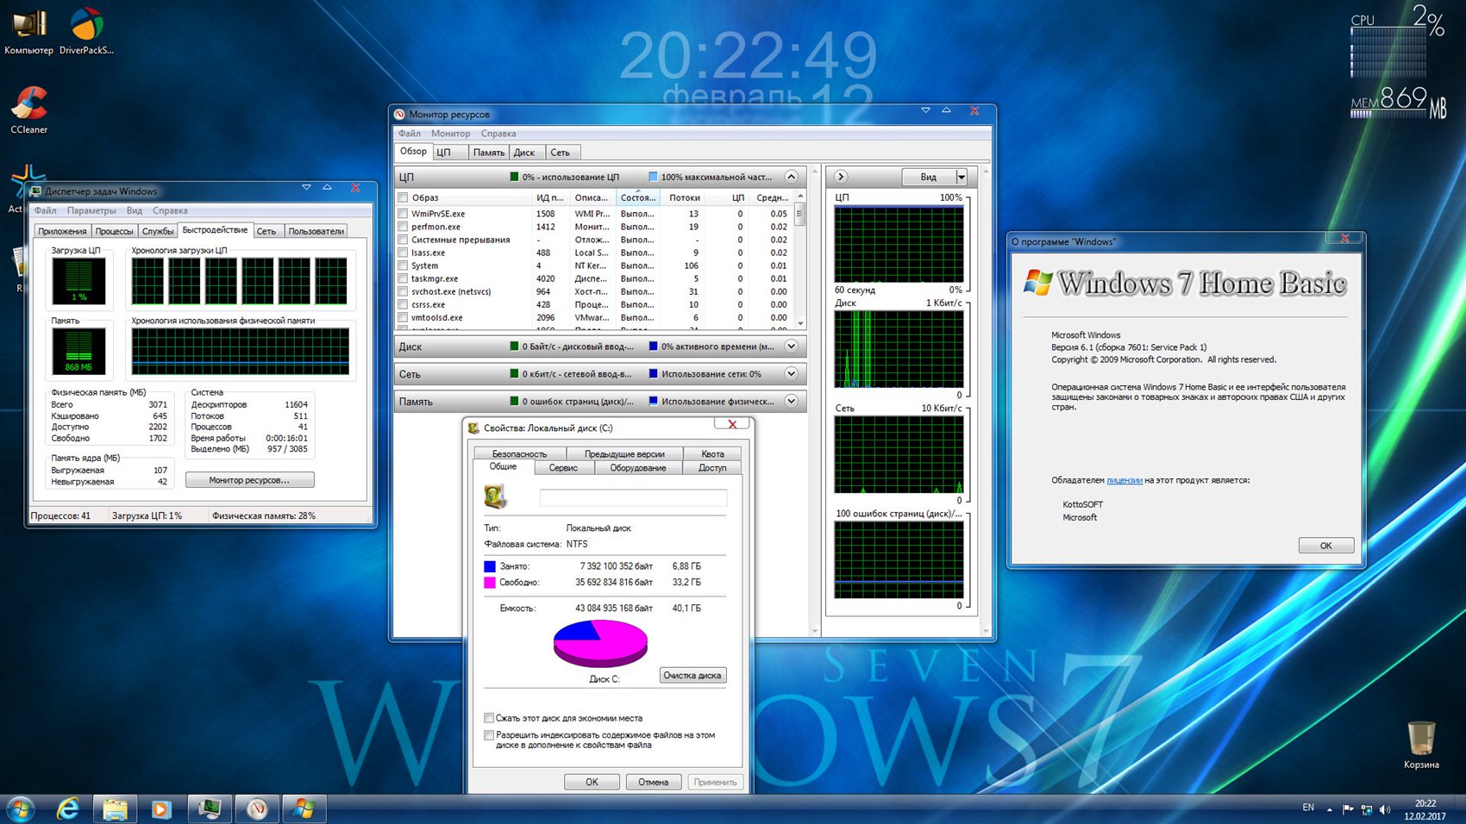Click the Windows flag logo in About dialog
The height and width of the screenshot is (824, 1466).
1038,282
